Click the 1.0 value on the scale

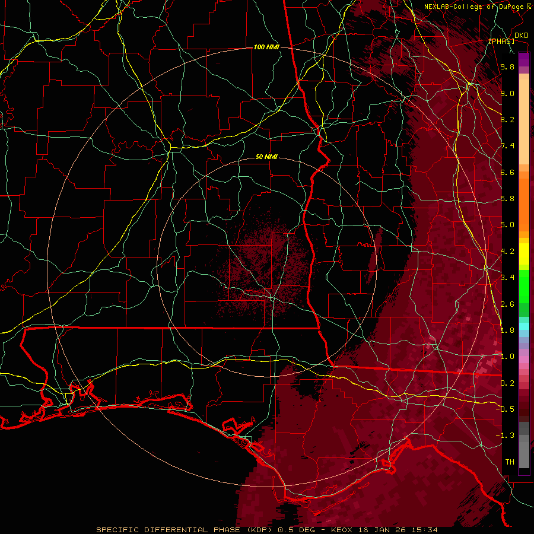click(507, 357)
